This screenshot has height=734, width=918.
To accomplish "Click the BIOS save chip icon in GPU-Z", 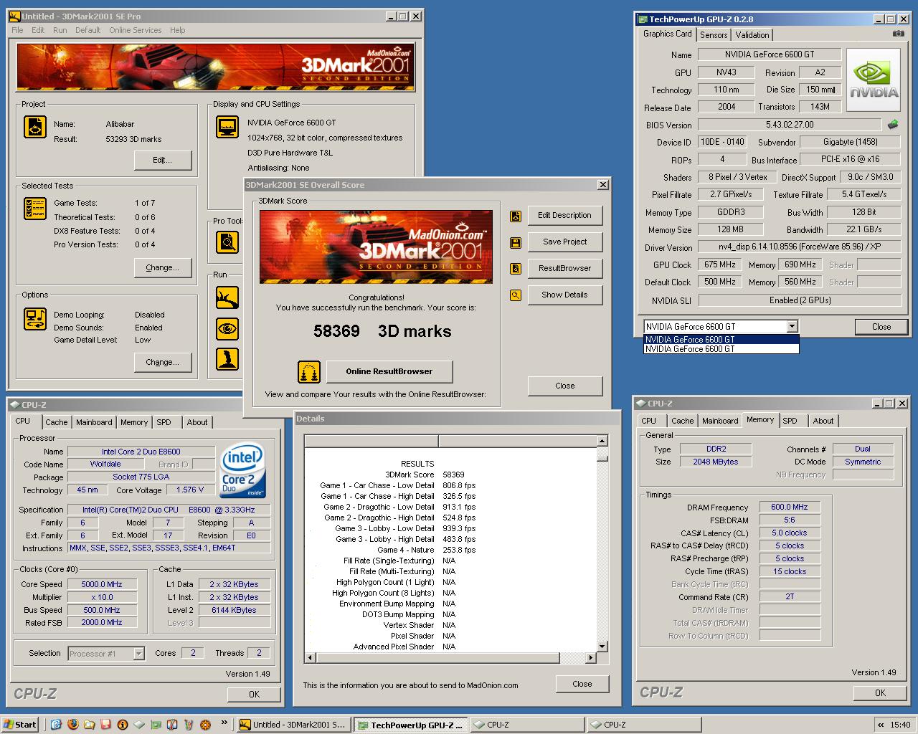I will tap(893, 124).
